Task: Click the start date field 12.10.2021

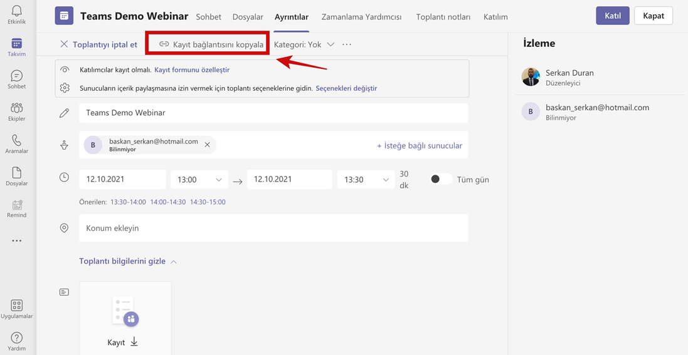Action: [x=122, y=179]
